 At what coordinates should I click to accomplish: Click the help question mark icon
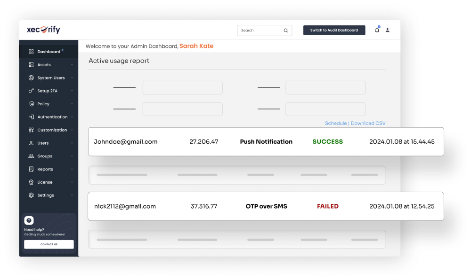point(29,220)
